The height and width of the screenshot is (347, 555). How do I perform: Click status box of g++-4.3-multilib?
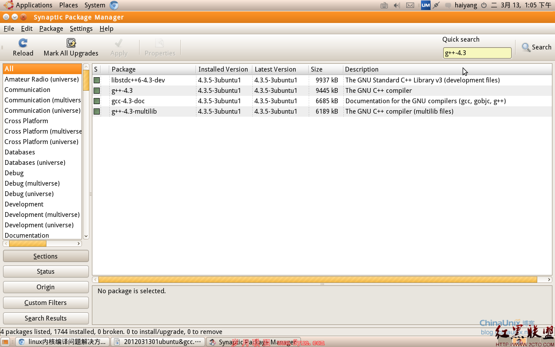pyautogui.click(x=97, y=111)
